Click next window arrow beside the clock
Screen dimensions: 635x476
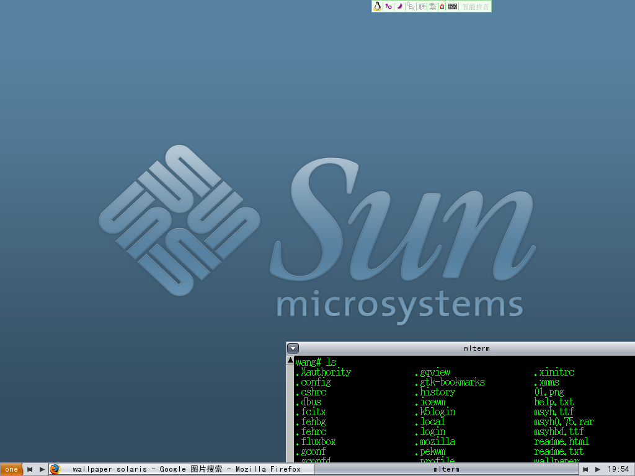[x=598, y=470]
